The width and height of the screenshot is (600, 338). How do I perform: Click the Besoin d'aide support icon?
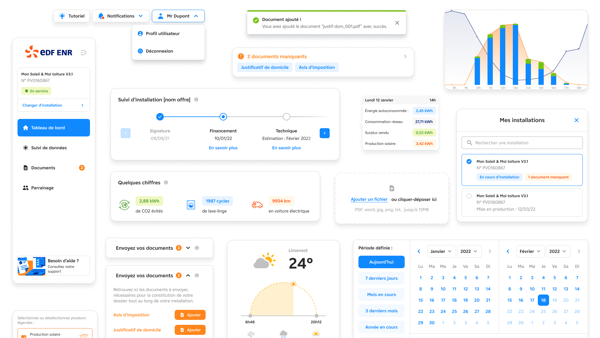31,266
